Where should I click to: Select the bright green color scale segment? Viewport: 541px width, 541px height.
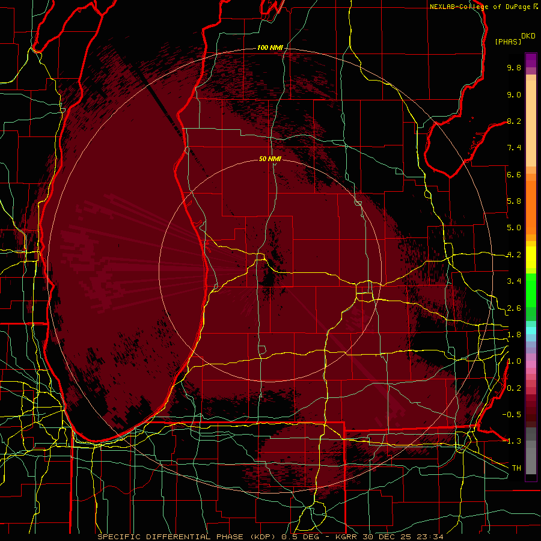(531, 290)
